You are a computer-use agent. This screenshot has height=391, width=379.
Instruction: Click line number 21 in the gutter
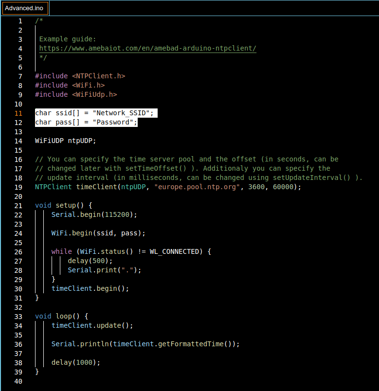(x=18, y=206)
